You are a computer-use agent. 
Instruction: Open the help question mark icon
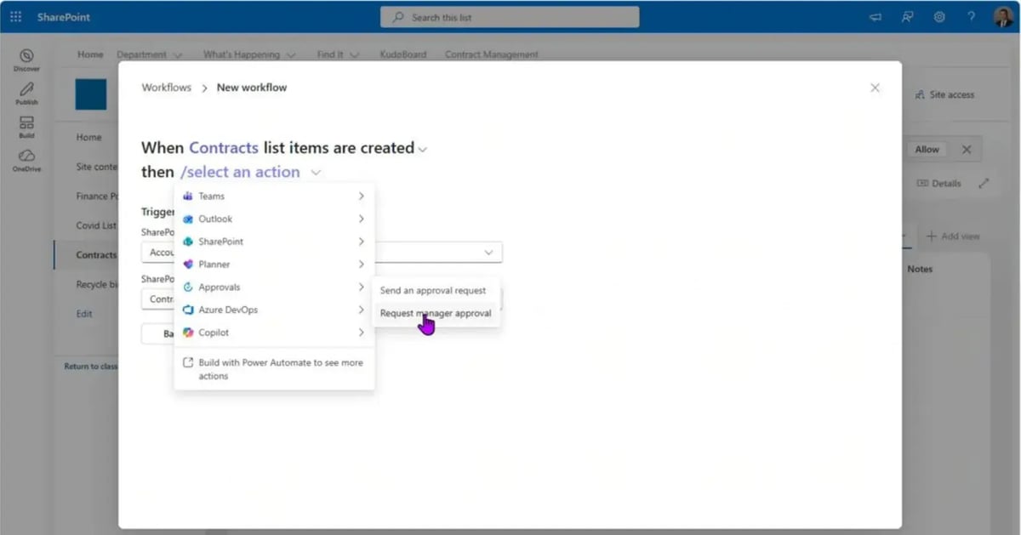[x=971, y=17]
